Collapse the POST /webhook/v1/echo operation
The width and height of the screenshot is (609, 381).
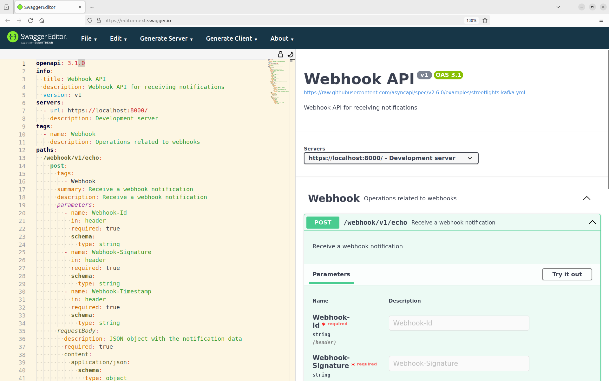(x=592, y=222)
